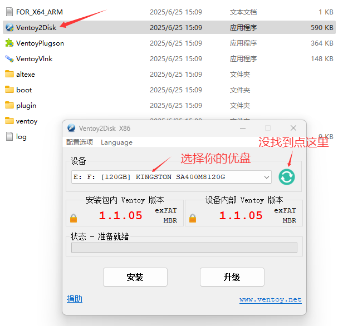
Task: Select the plugin folder icon
Action: [x=9, y=105]
